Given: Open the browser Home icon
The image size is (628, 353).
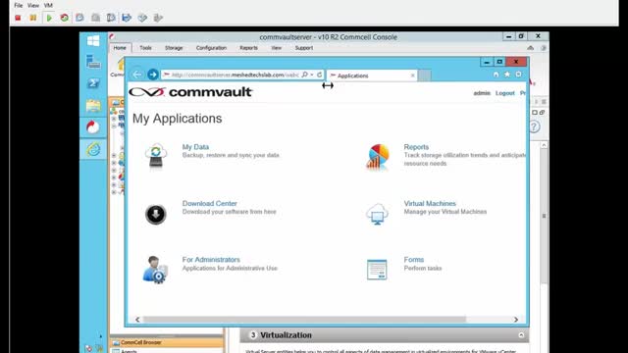Looking at the screenshot, I should (496, 75).
